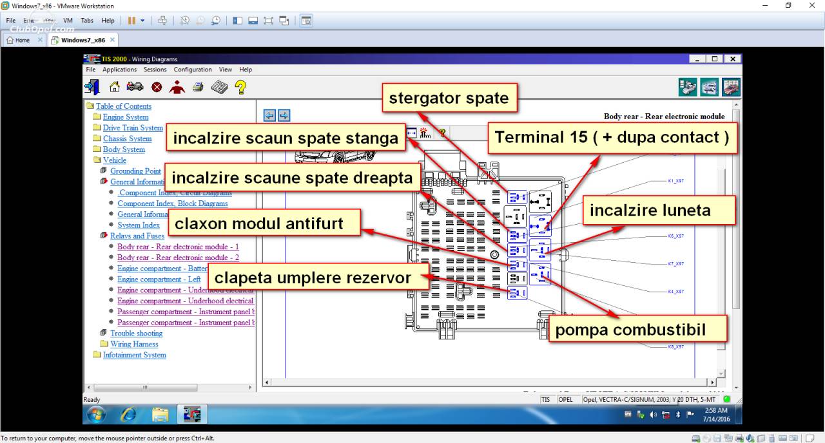The height and width of the screenshot is (443, 825).
Task: Open TIS File menu
Action: click(x=90, y=70)
